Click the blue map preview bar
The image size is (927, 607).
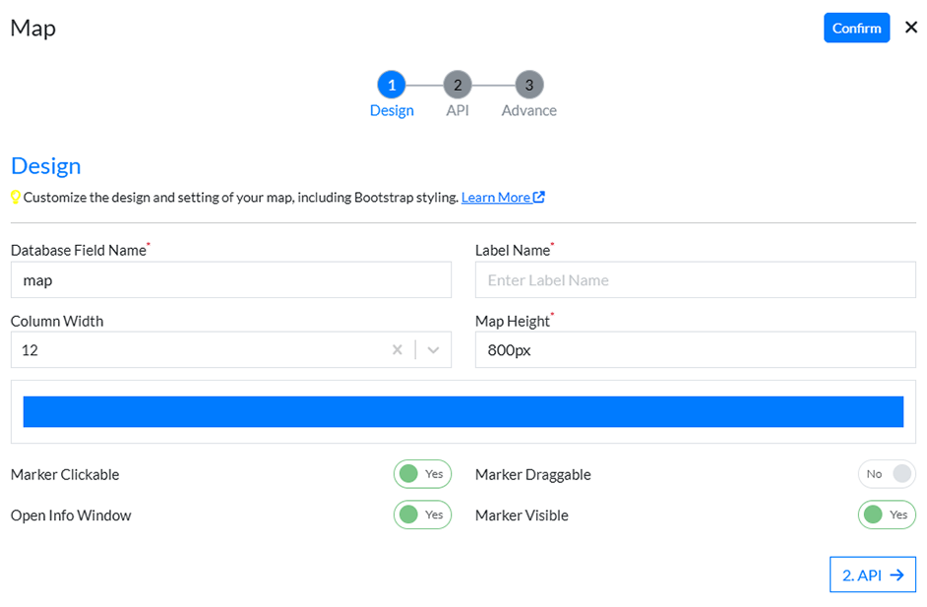463,411
